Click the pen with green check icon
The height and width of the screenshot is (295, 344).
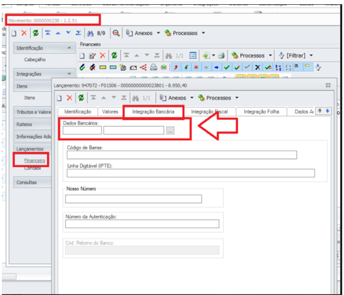(x=82, y=67)
